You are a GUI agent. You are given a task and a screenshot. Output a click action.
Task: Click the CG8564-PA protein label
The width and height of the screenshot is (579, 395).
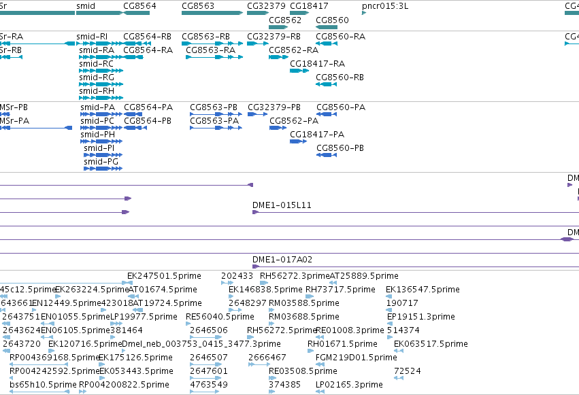click(148, 107)
